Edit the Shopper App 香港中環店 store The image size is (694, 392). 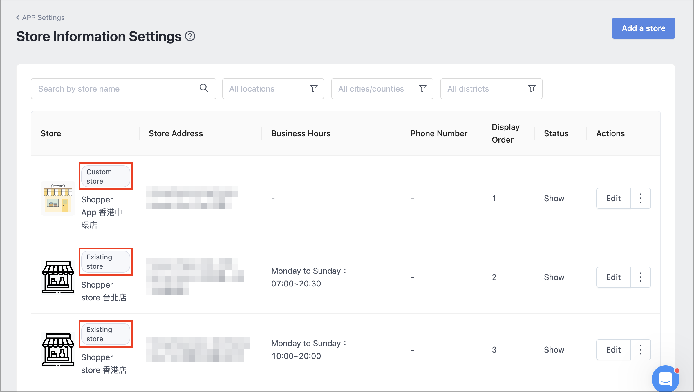click(x=613, y=198)
